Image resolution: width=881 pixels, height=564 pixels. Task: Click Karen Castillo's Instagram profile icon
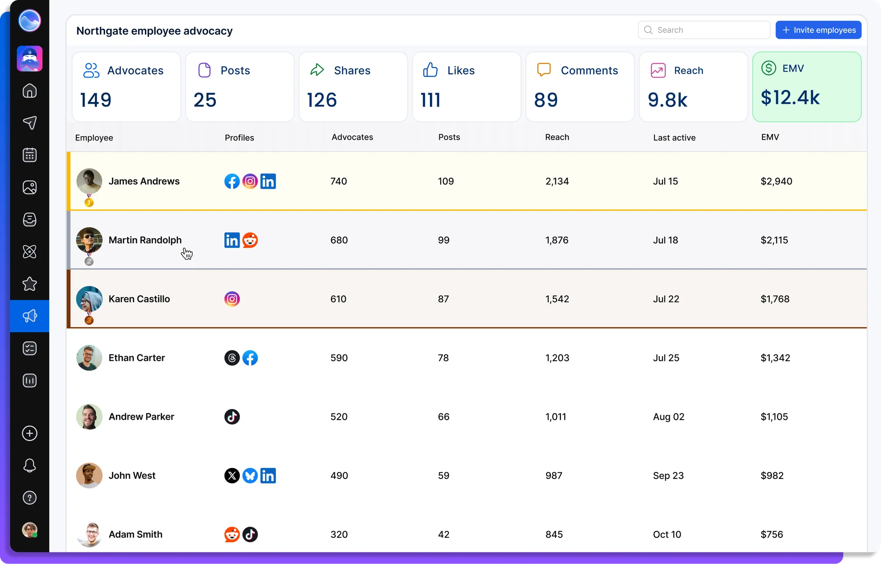(x=232, y=299)
